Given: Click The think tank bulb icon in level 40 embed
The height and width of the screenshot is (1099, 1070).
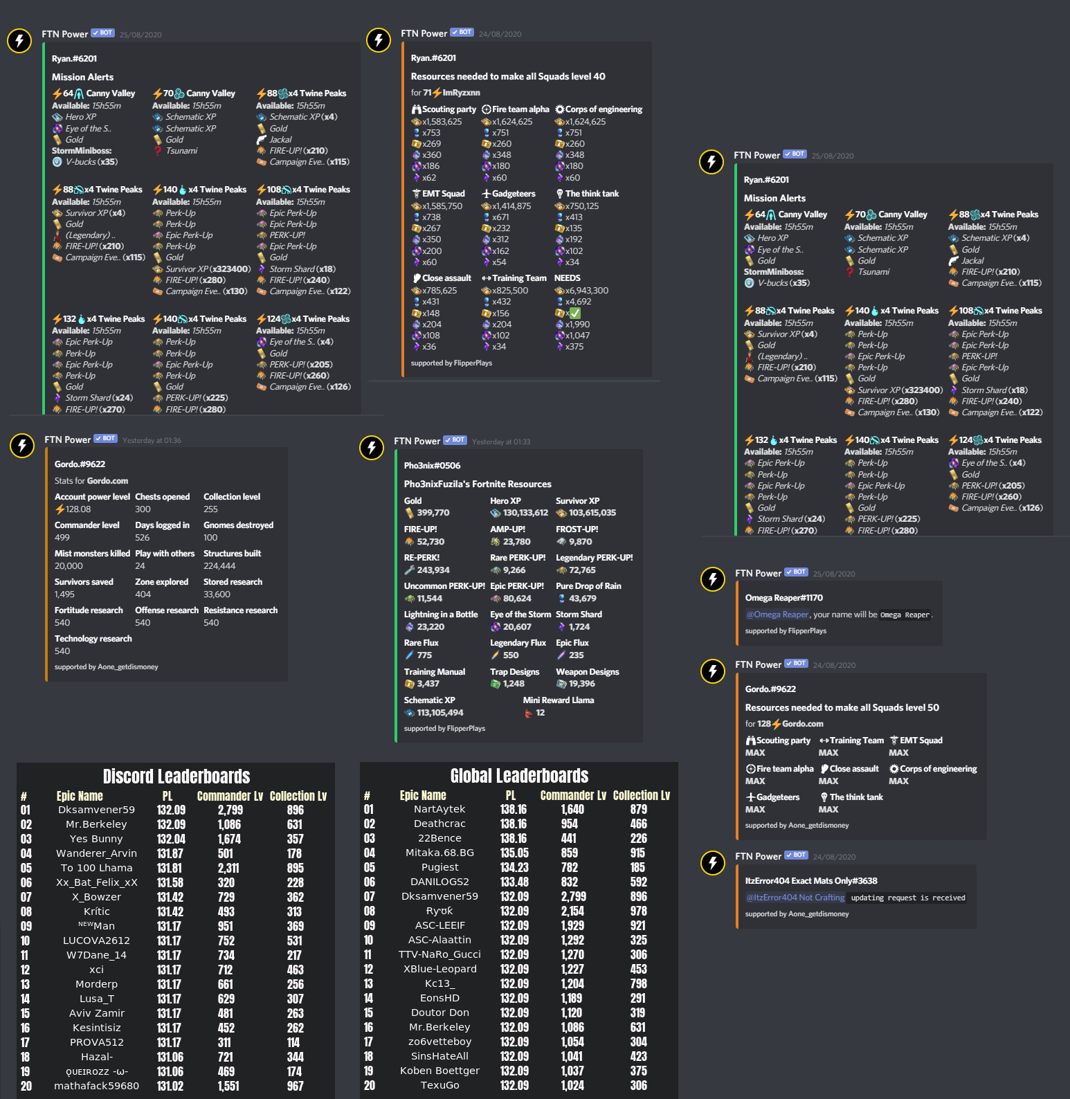Looking at the screenshot, I should click(x=560, y=194).
